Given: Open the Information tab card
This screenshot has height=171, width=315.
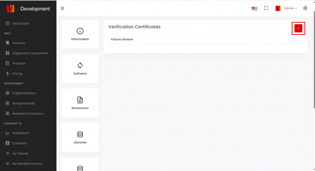Looking at the screenshot, I should pyautogui.click(x=80, y=34).
